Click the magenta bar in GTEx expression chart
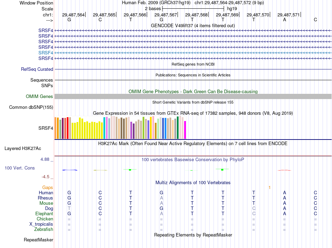The width and height of the screenshot is (332, 248). 185,130
